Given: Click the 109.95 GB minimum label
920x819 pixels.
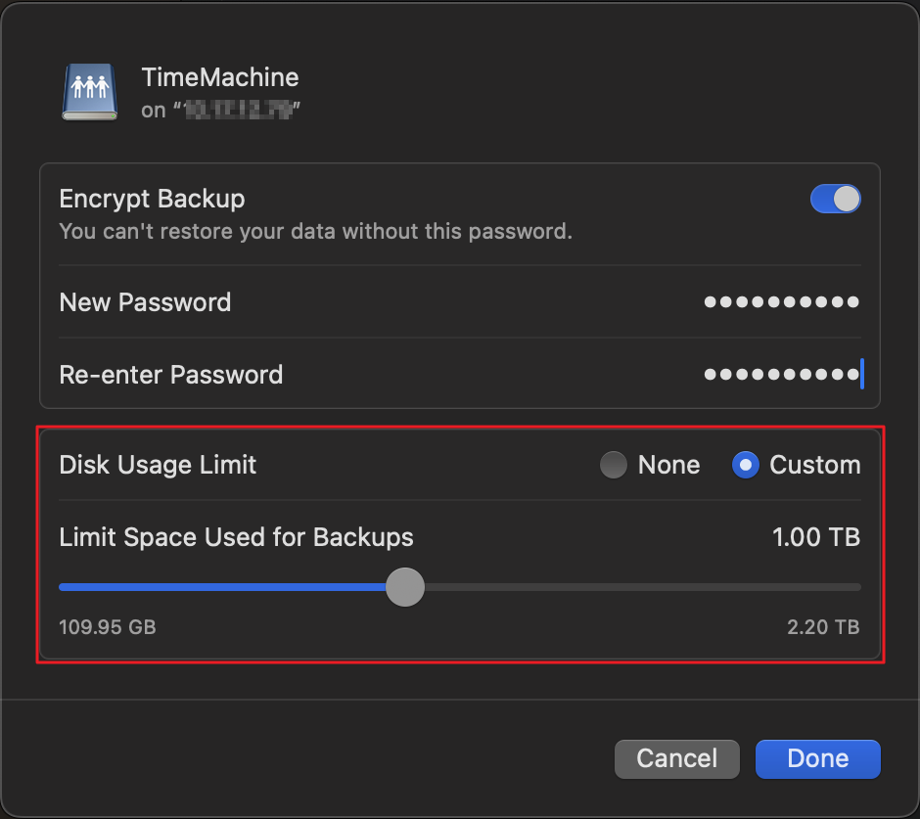Looking at the screenshot, I should coord(108,627).
